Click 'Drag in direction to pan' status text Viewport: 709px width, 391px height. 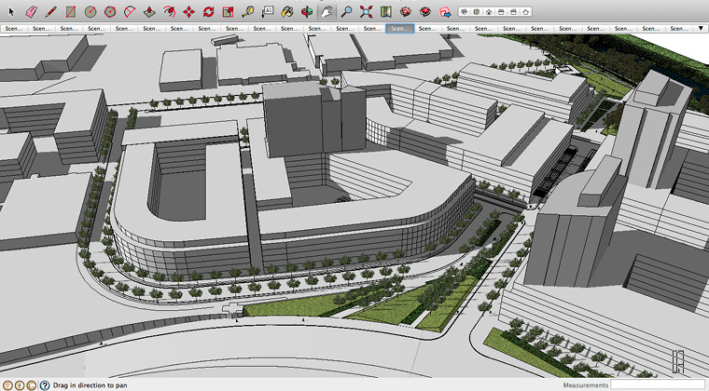90,385
